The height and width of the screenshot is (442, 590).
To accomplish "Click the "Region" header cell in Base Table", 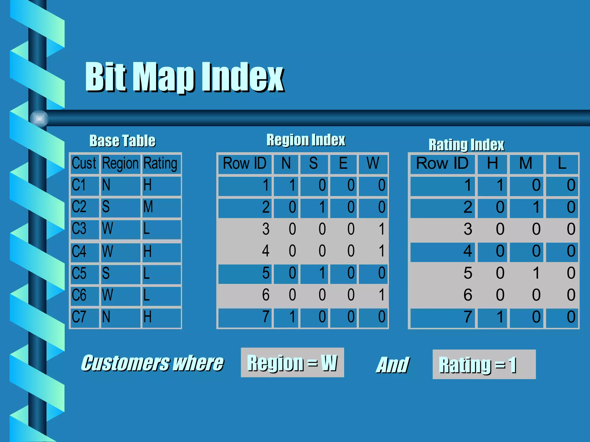I will tap(120, 164).
